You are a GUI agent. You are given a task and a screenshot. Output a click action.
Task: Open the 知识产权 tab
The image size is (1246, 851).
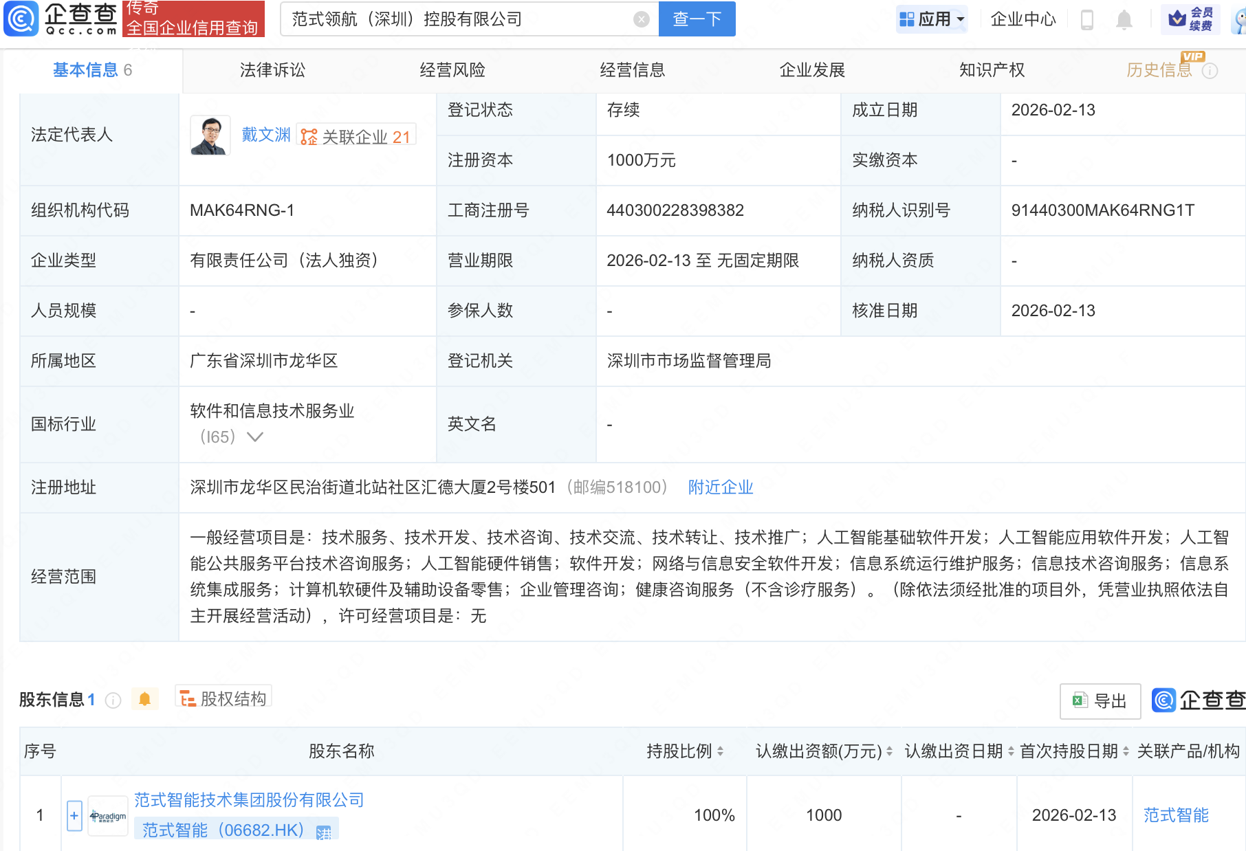[x=992, y=69]
